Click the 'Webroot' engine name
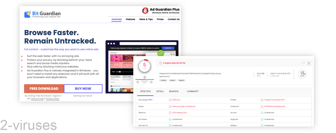 [142, 113]
